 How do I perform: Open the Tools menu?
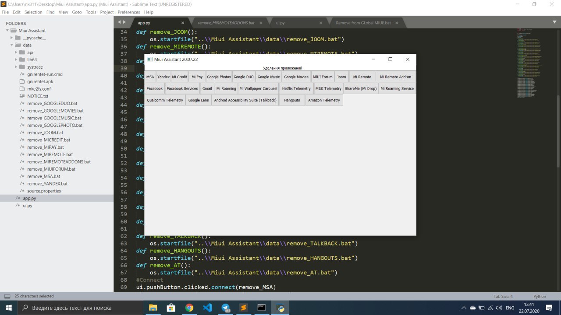coord(91,12)
